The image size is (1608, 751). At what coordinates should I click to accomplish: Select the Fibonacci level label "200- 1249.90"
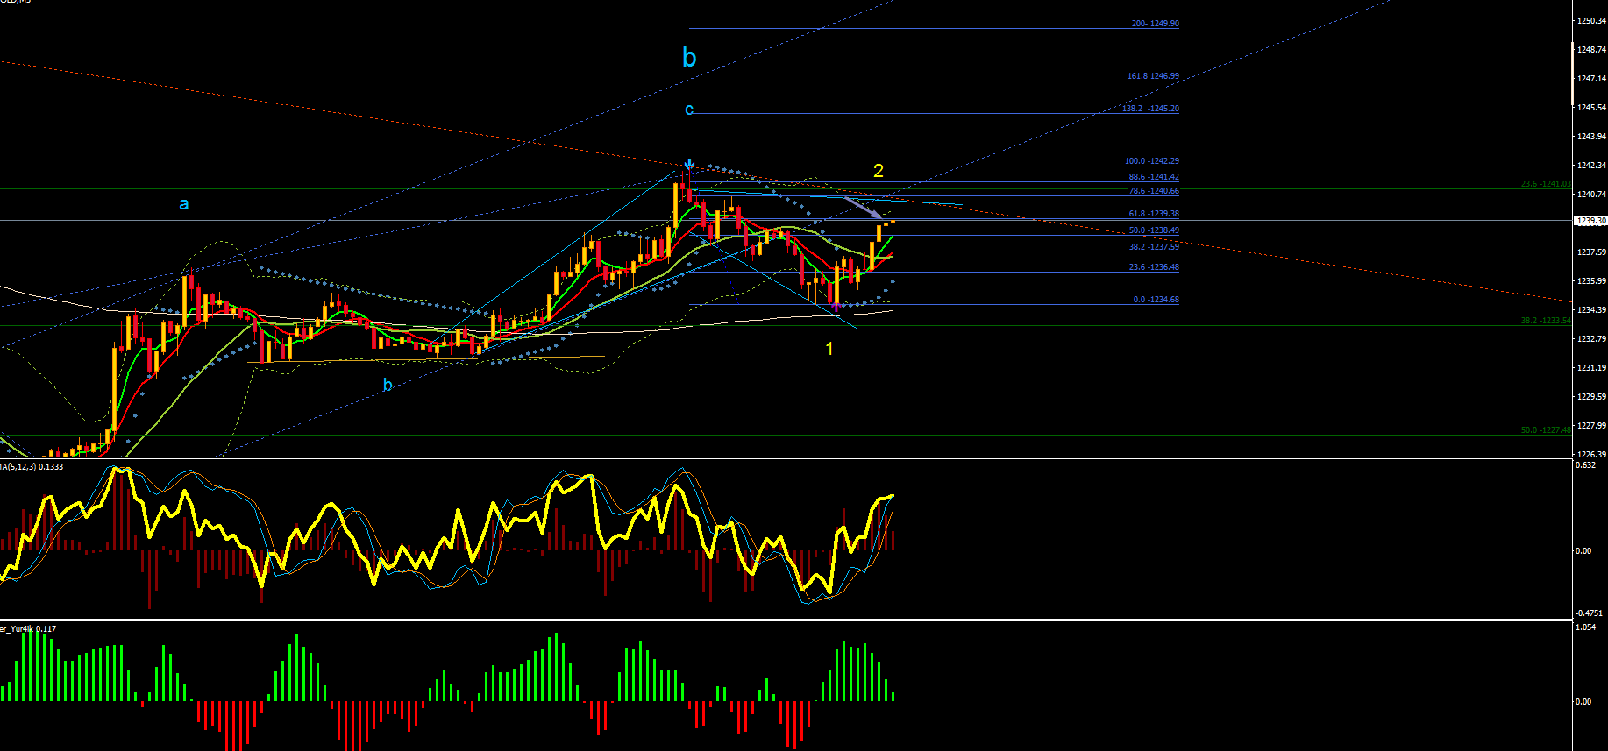click(1155, 24)
